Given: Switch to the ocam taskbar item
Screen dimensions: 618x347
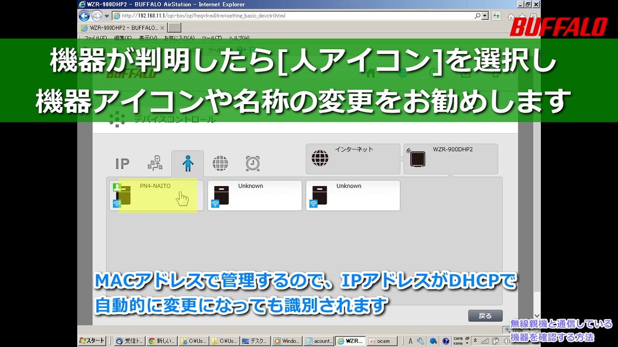Looking at the screenshot, I should [381, 341].
